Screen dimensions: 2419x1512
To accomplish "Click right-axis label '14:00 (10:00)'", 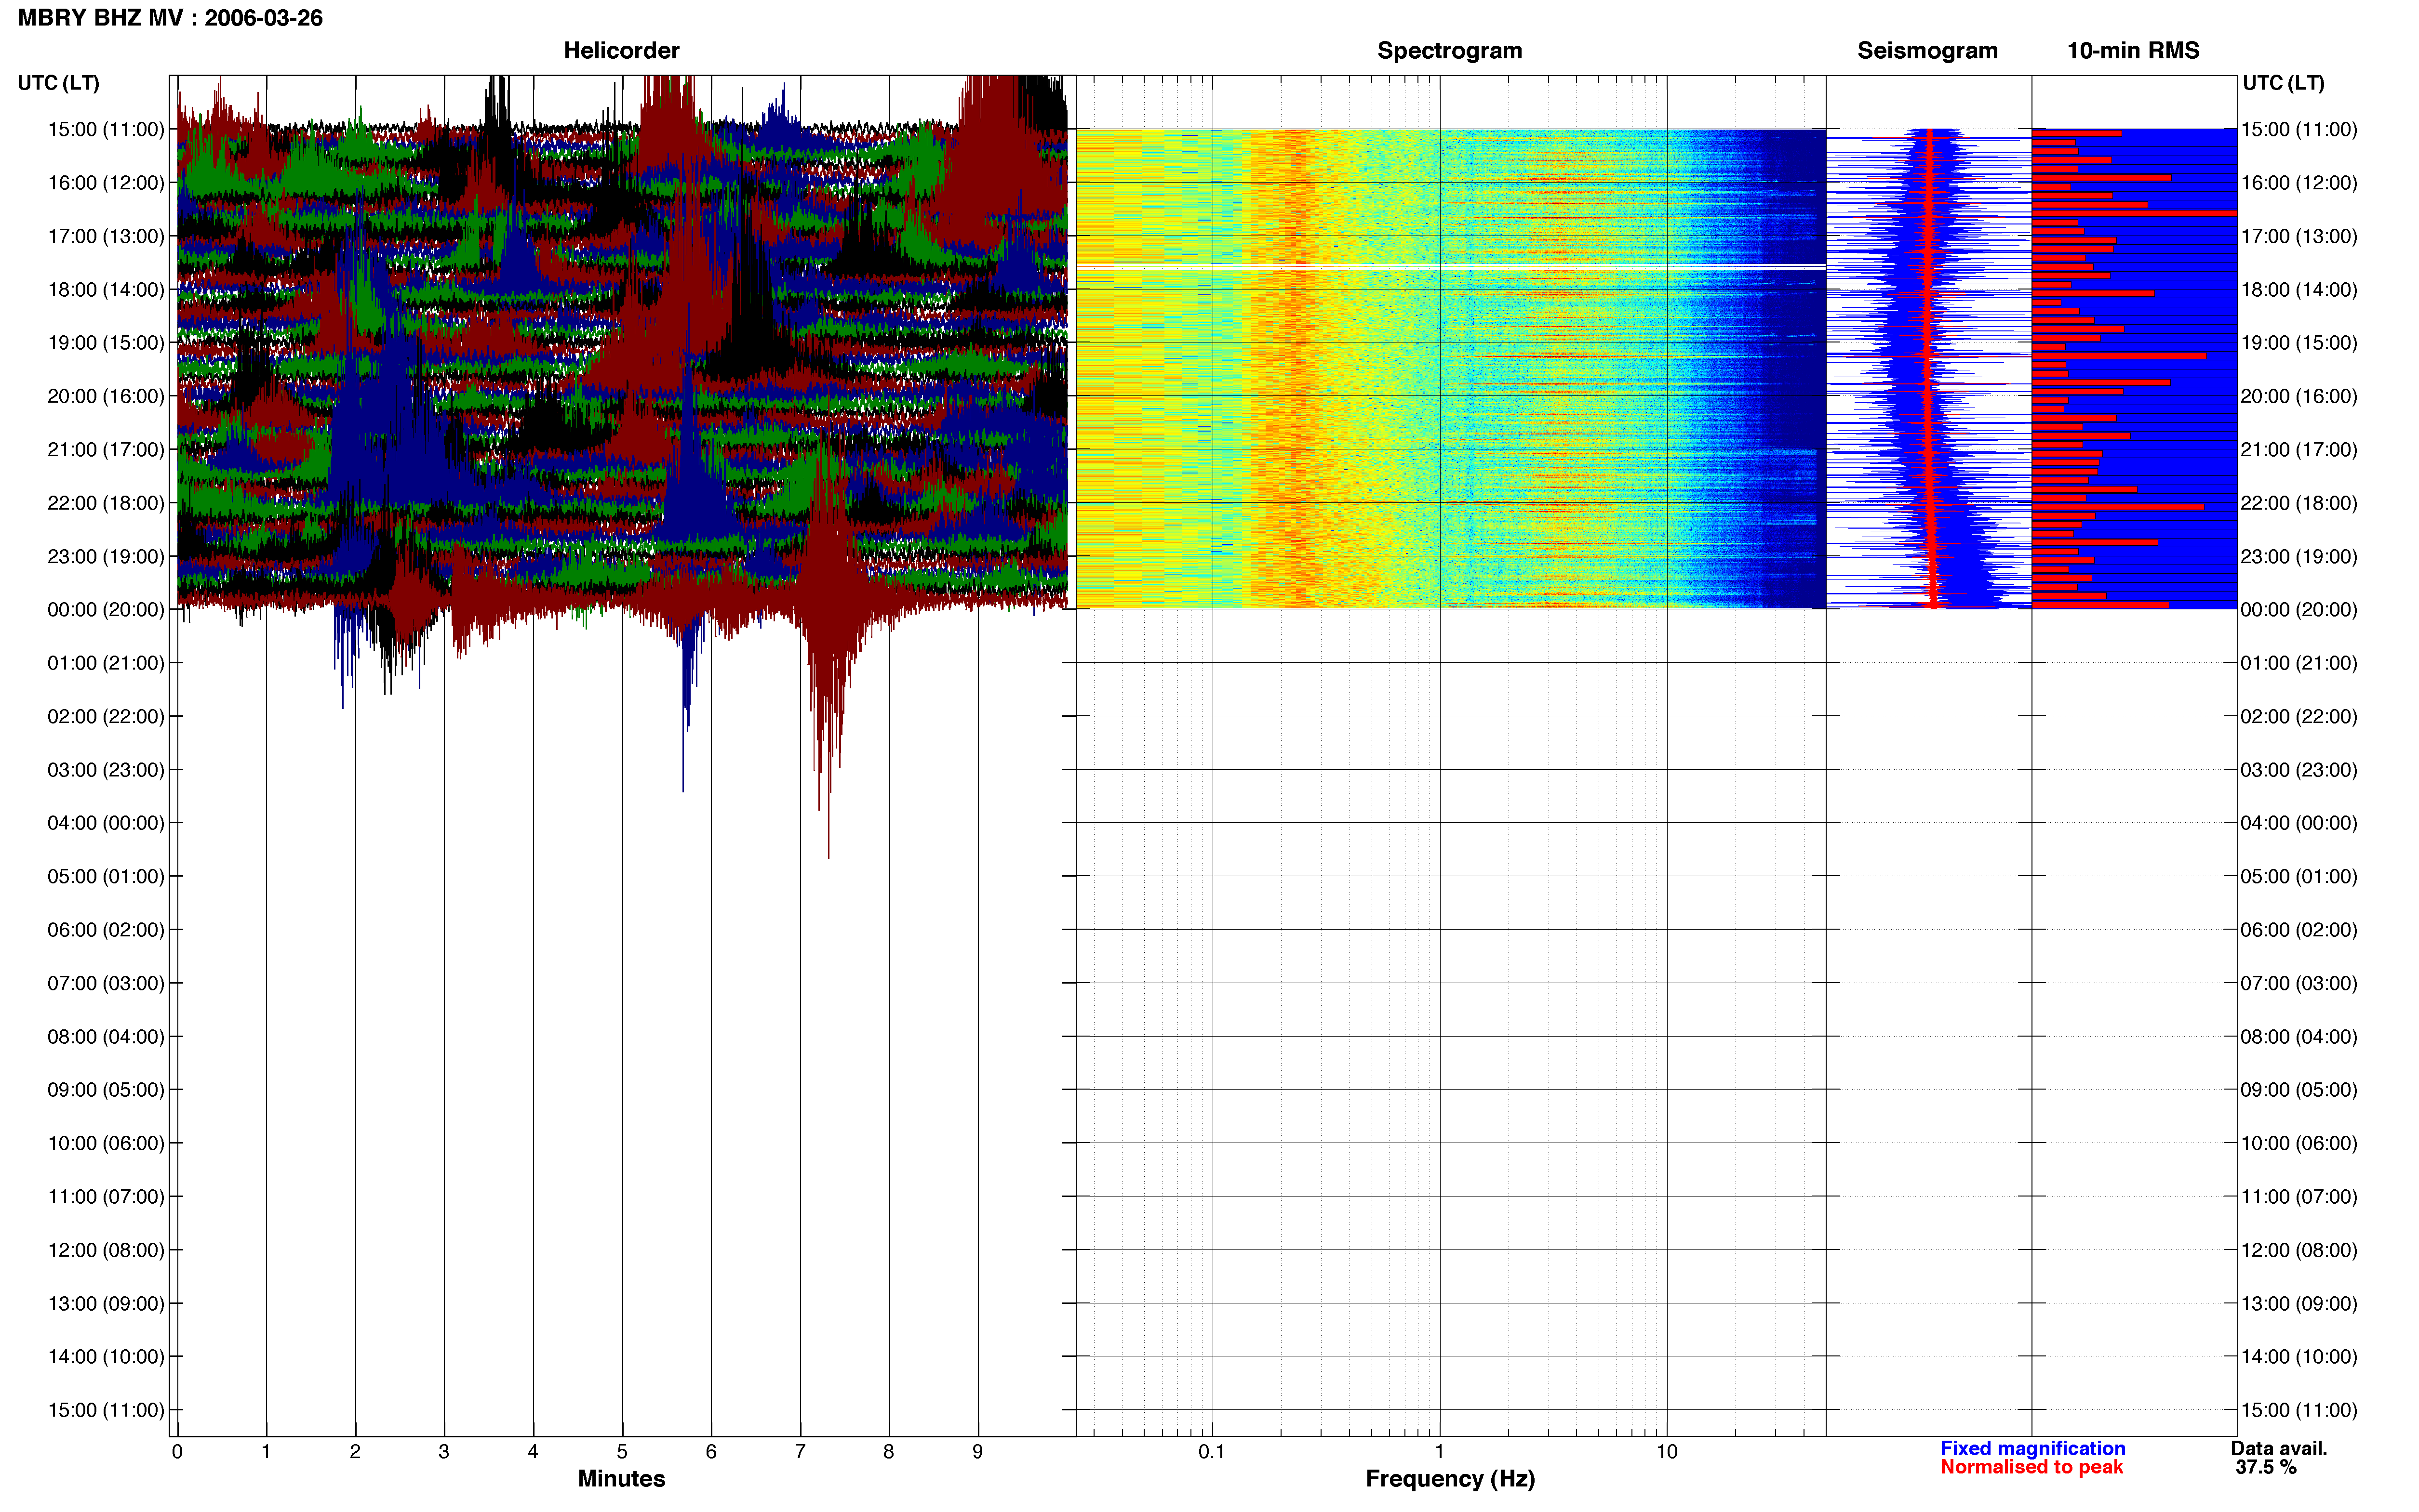I will click(2299, 1357).
